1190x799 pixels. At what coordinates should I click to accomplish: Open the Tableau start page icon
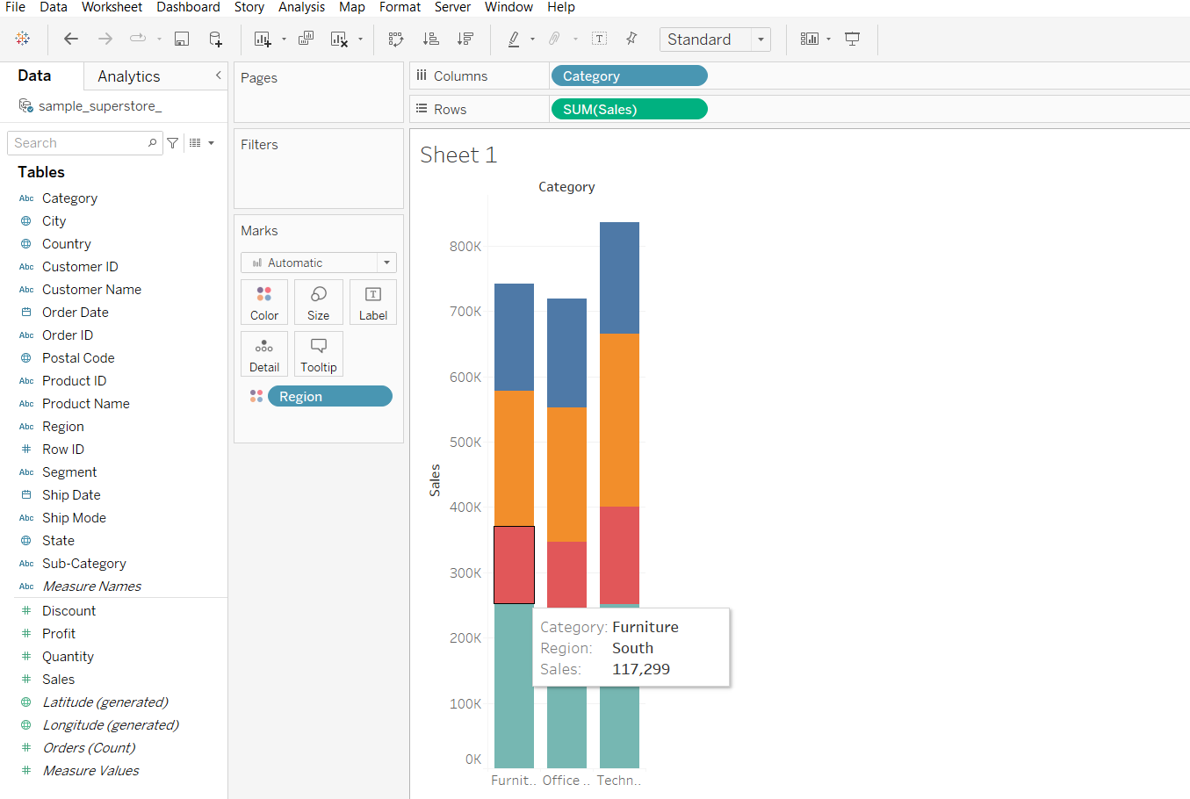coord(23,39)
